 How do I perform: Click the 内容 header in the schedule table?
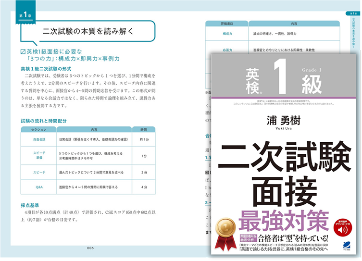point(94,130)
